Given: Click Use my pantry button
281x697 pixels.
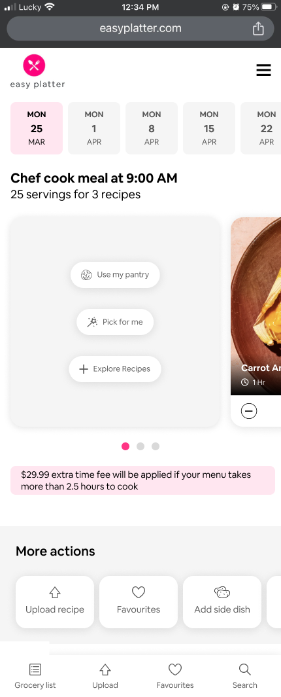Looking at the screenshot, I should click(x=115, y=275).
